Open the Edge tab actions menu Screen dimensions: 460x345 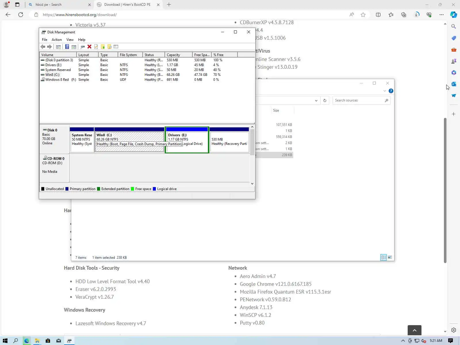(17, 5)
